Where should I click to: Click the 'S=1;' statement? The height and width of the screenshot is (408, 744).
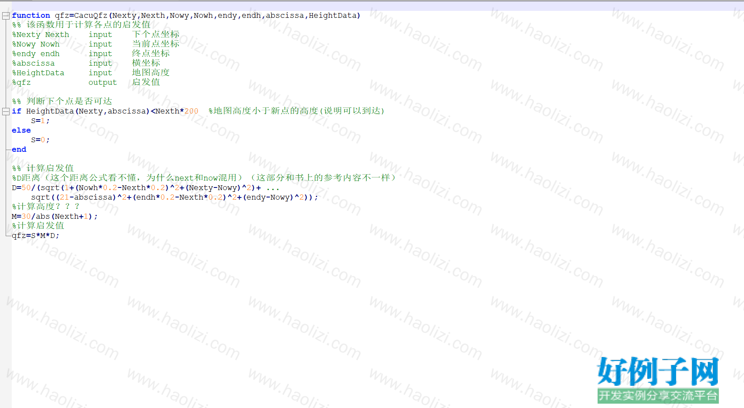(x=41, y=120)
